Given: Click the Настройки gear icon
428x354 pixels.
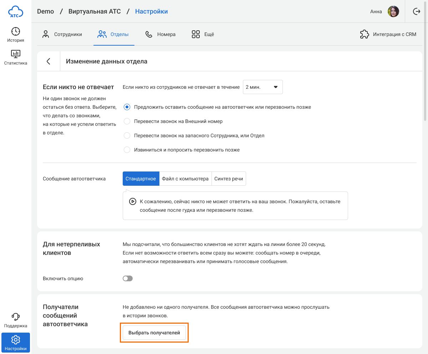Looking at the screenshot, I should [x=16, y=339].
